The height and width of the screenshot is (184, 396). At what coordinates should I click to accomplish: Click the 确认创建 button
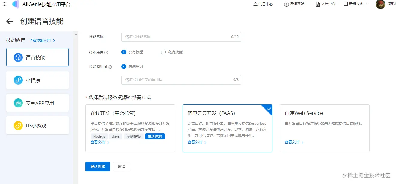(98, 167)
